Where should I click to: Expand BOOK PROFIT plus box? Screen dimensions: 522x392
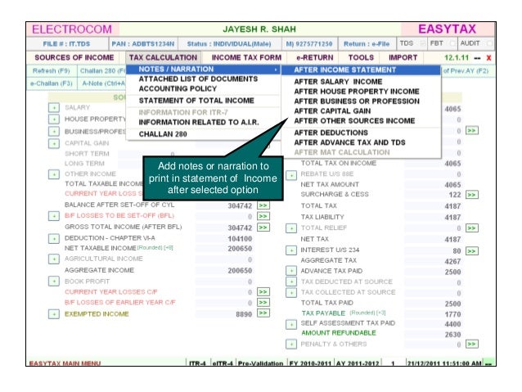coord(54,282)
